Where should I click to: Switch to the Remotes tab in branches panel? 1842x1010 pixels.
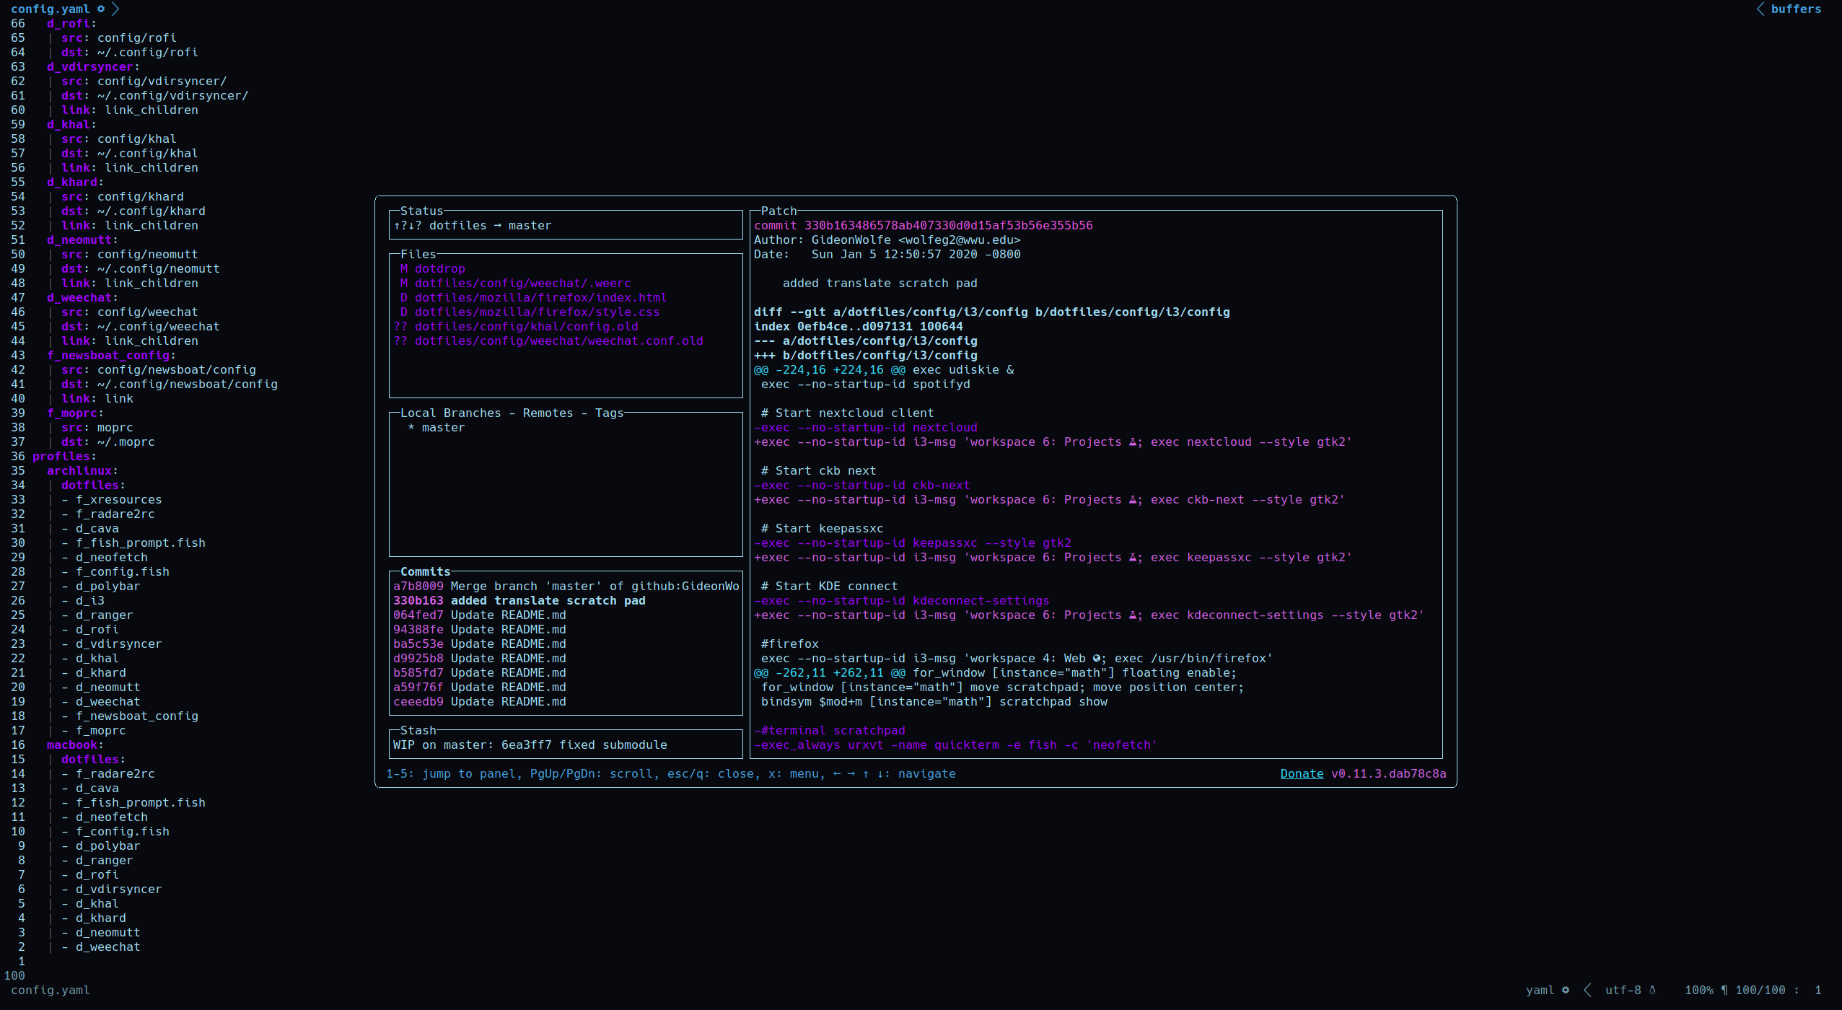tap(548, 413)
